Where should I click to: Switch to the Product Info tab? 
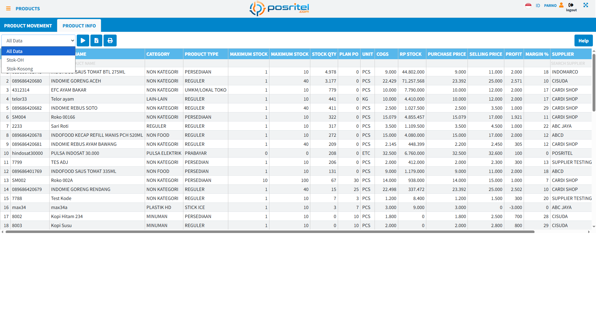click(79, 26)
